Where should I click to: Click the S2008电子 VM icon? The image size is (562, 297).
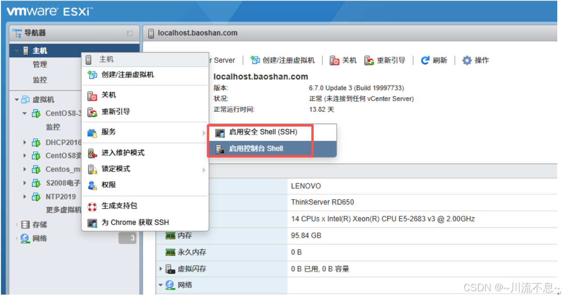[36, 183]
